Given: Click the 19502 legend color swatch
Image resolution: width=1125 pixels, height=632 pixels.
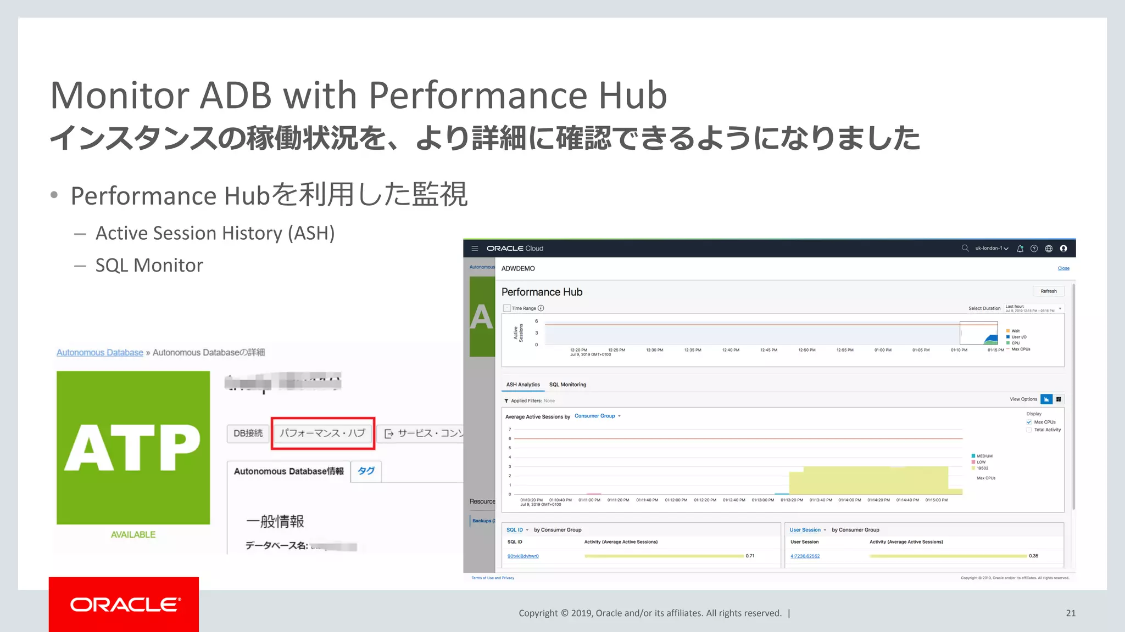Looking at the screenshot, I should pyautogui.click(x=973, y=468).
